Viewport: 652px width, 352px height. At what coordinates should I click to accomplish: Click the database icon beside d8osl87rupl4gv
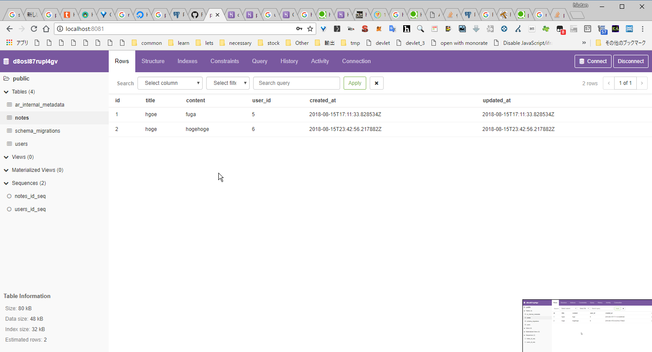[x=6, y=61]
